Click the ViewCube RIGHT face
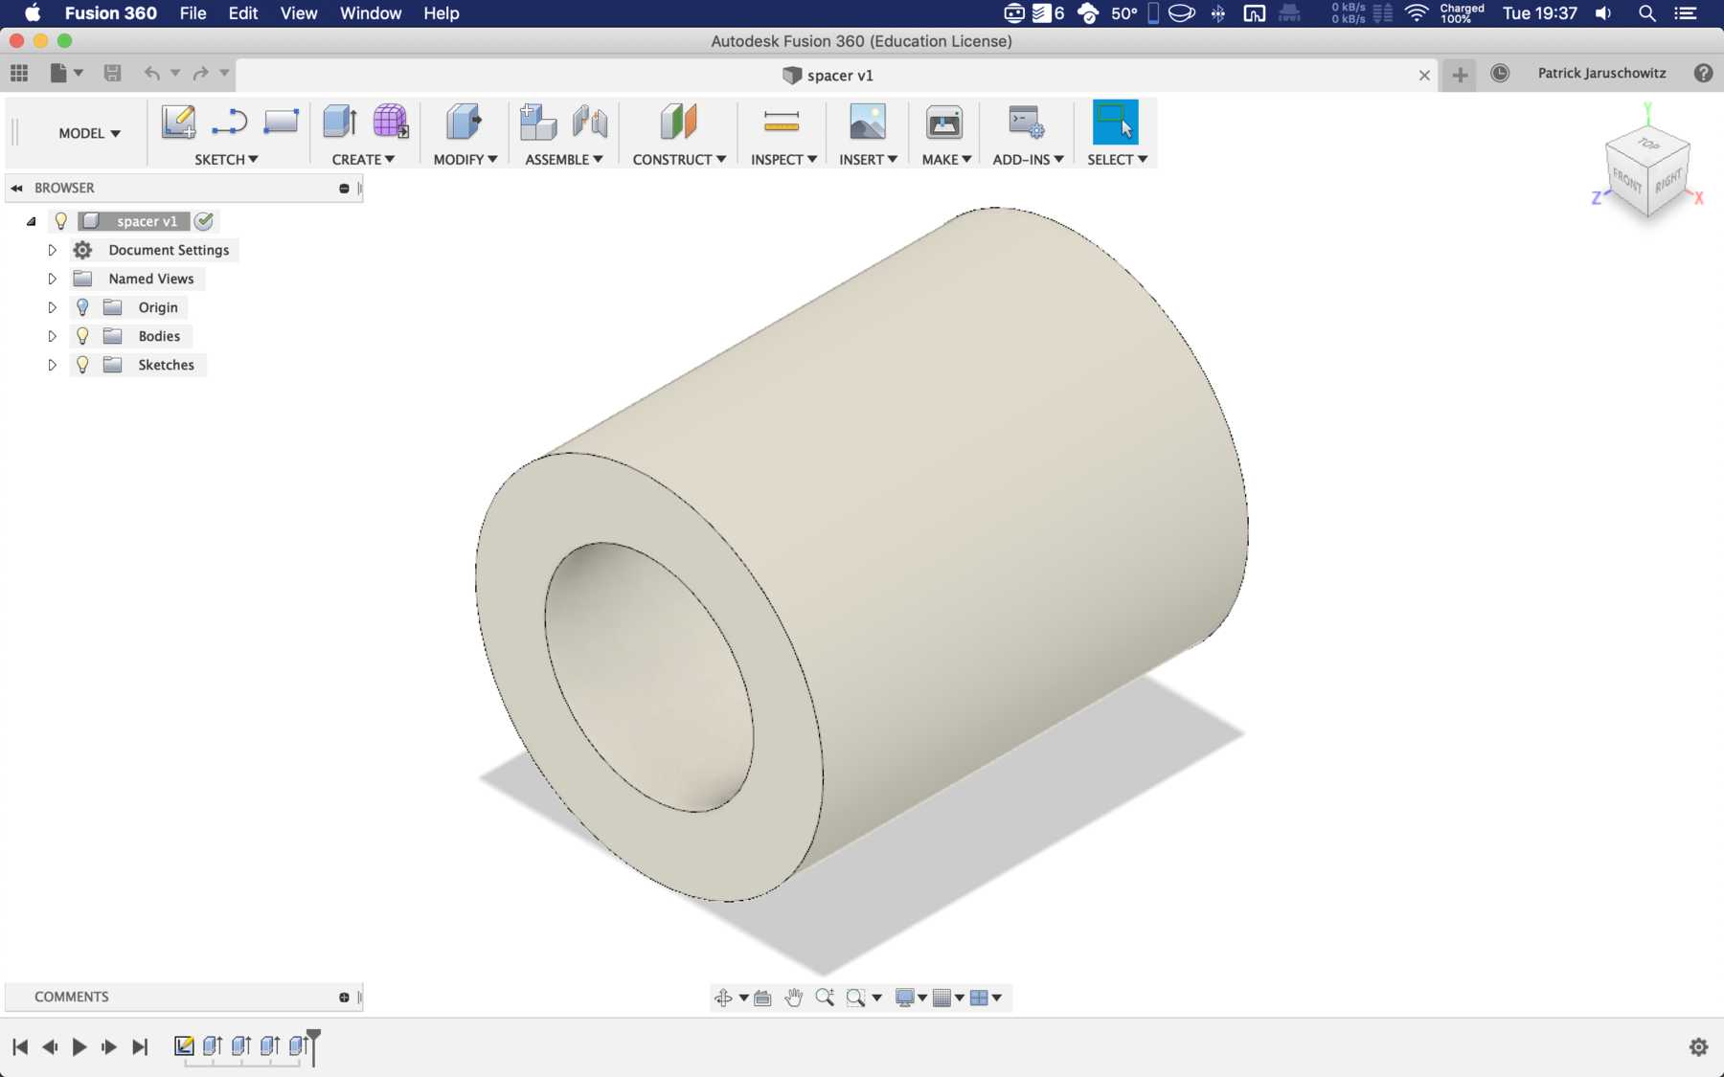The image size is (1724, 1077). [x=1667, y=179]
